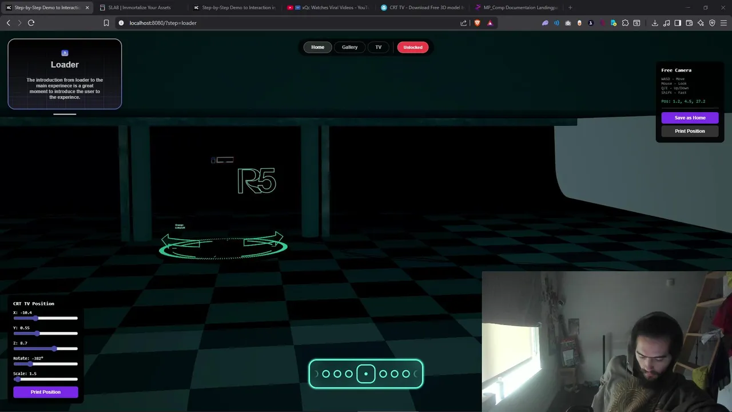Viewport: 732px width, 412px height.
Task: Click the localhost:8080 address bar
Action: 292,23
